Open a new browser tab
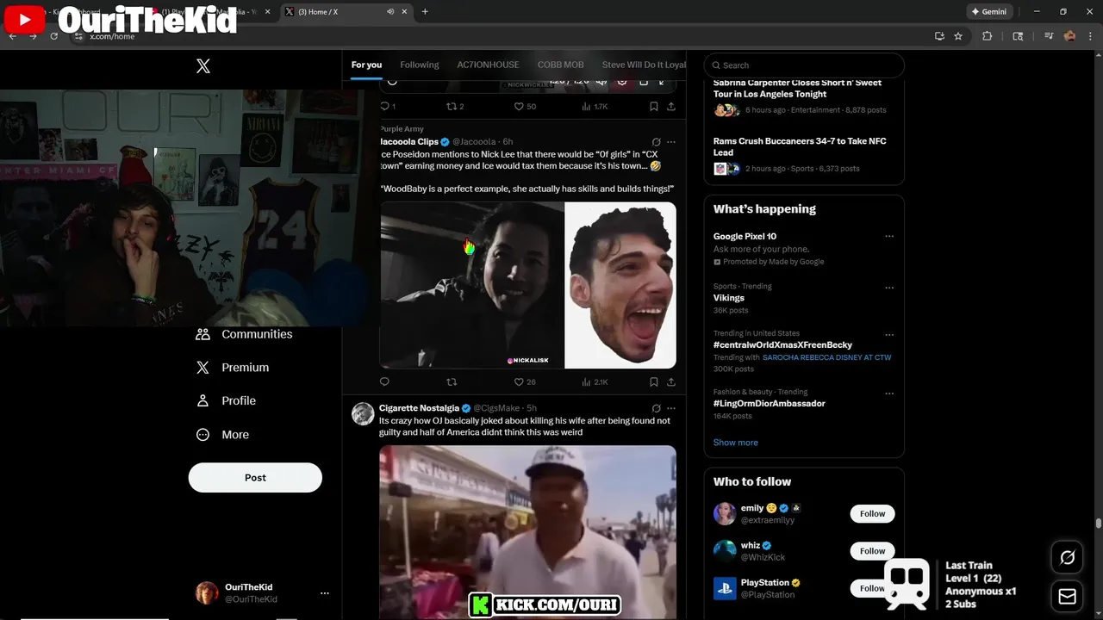This screenshot has width=1103, height=620. (x=425, y=12)
